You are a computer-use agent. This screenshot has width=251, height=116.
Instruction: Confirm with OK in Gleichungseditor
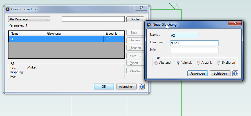(104, 87)
